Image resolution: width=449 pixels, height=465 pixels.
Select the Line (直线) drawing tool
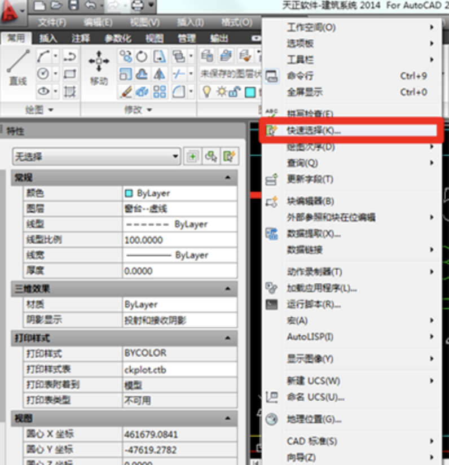[18, 67]
